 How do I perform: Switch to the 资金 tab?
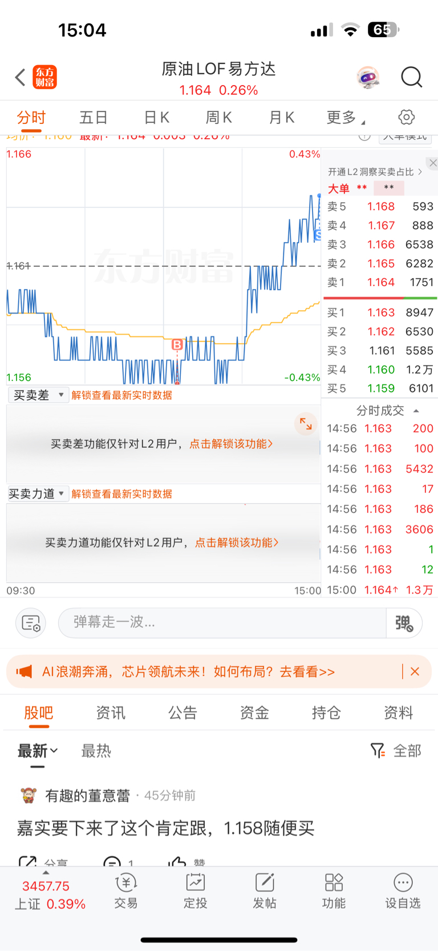[x=254, y=713]
